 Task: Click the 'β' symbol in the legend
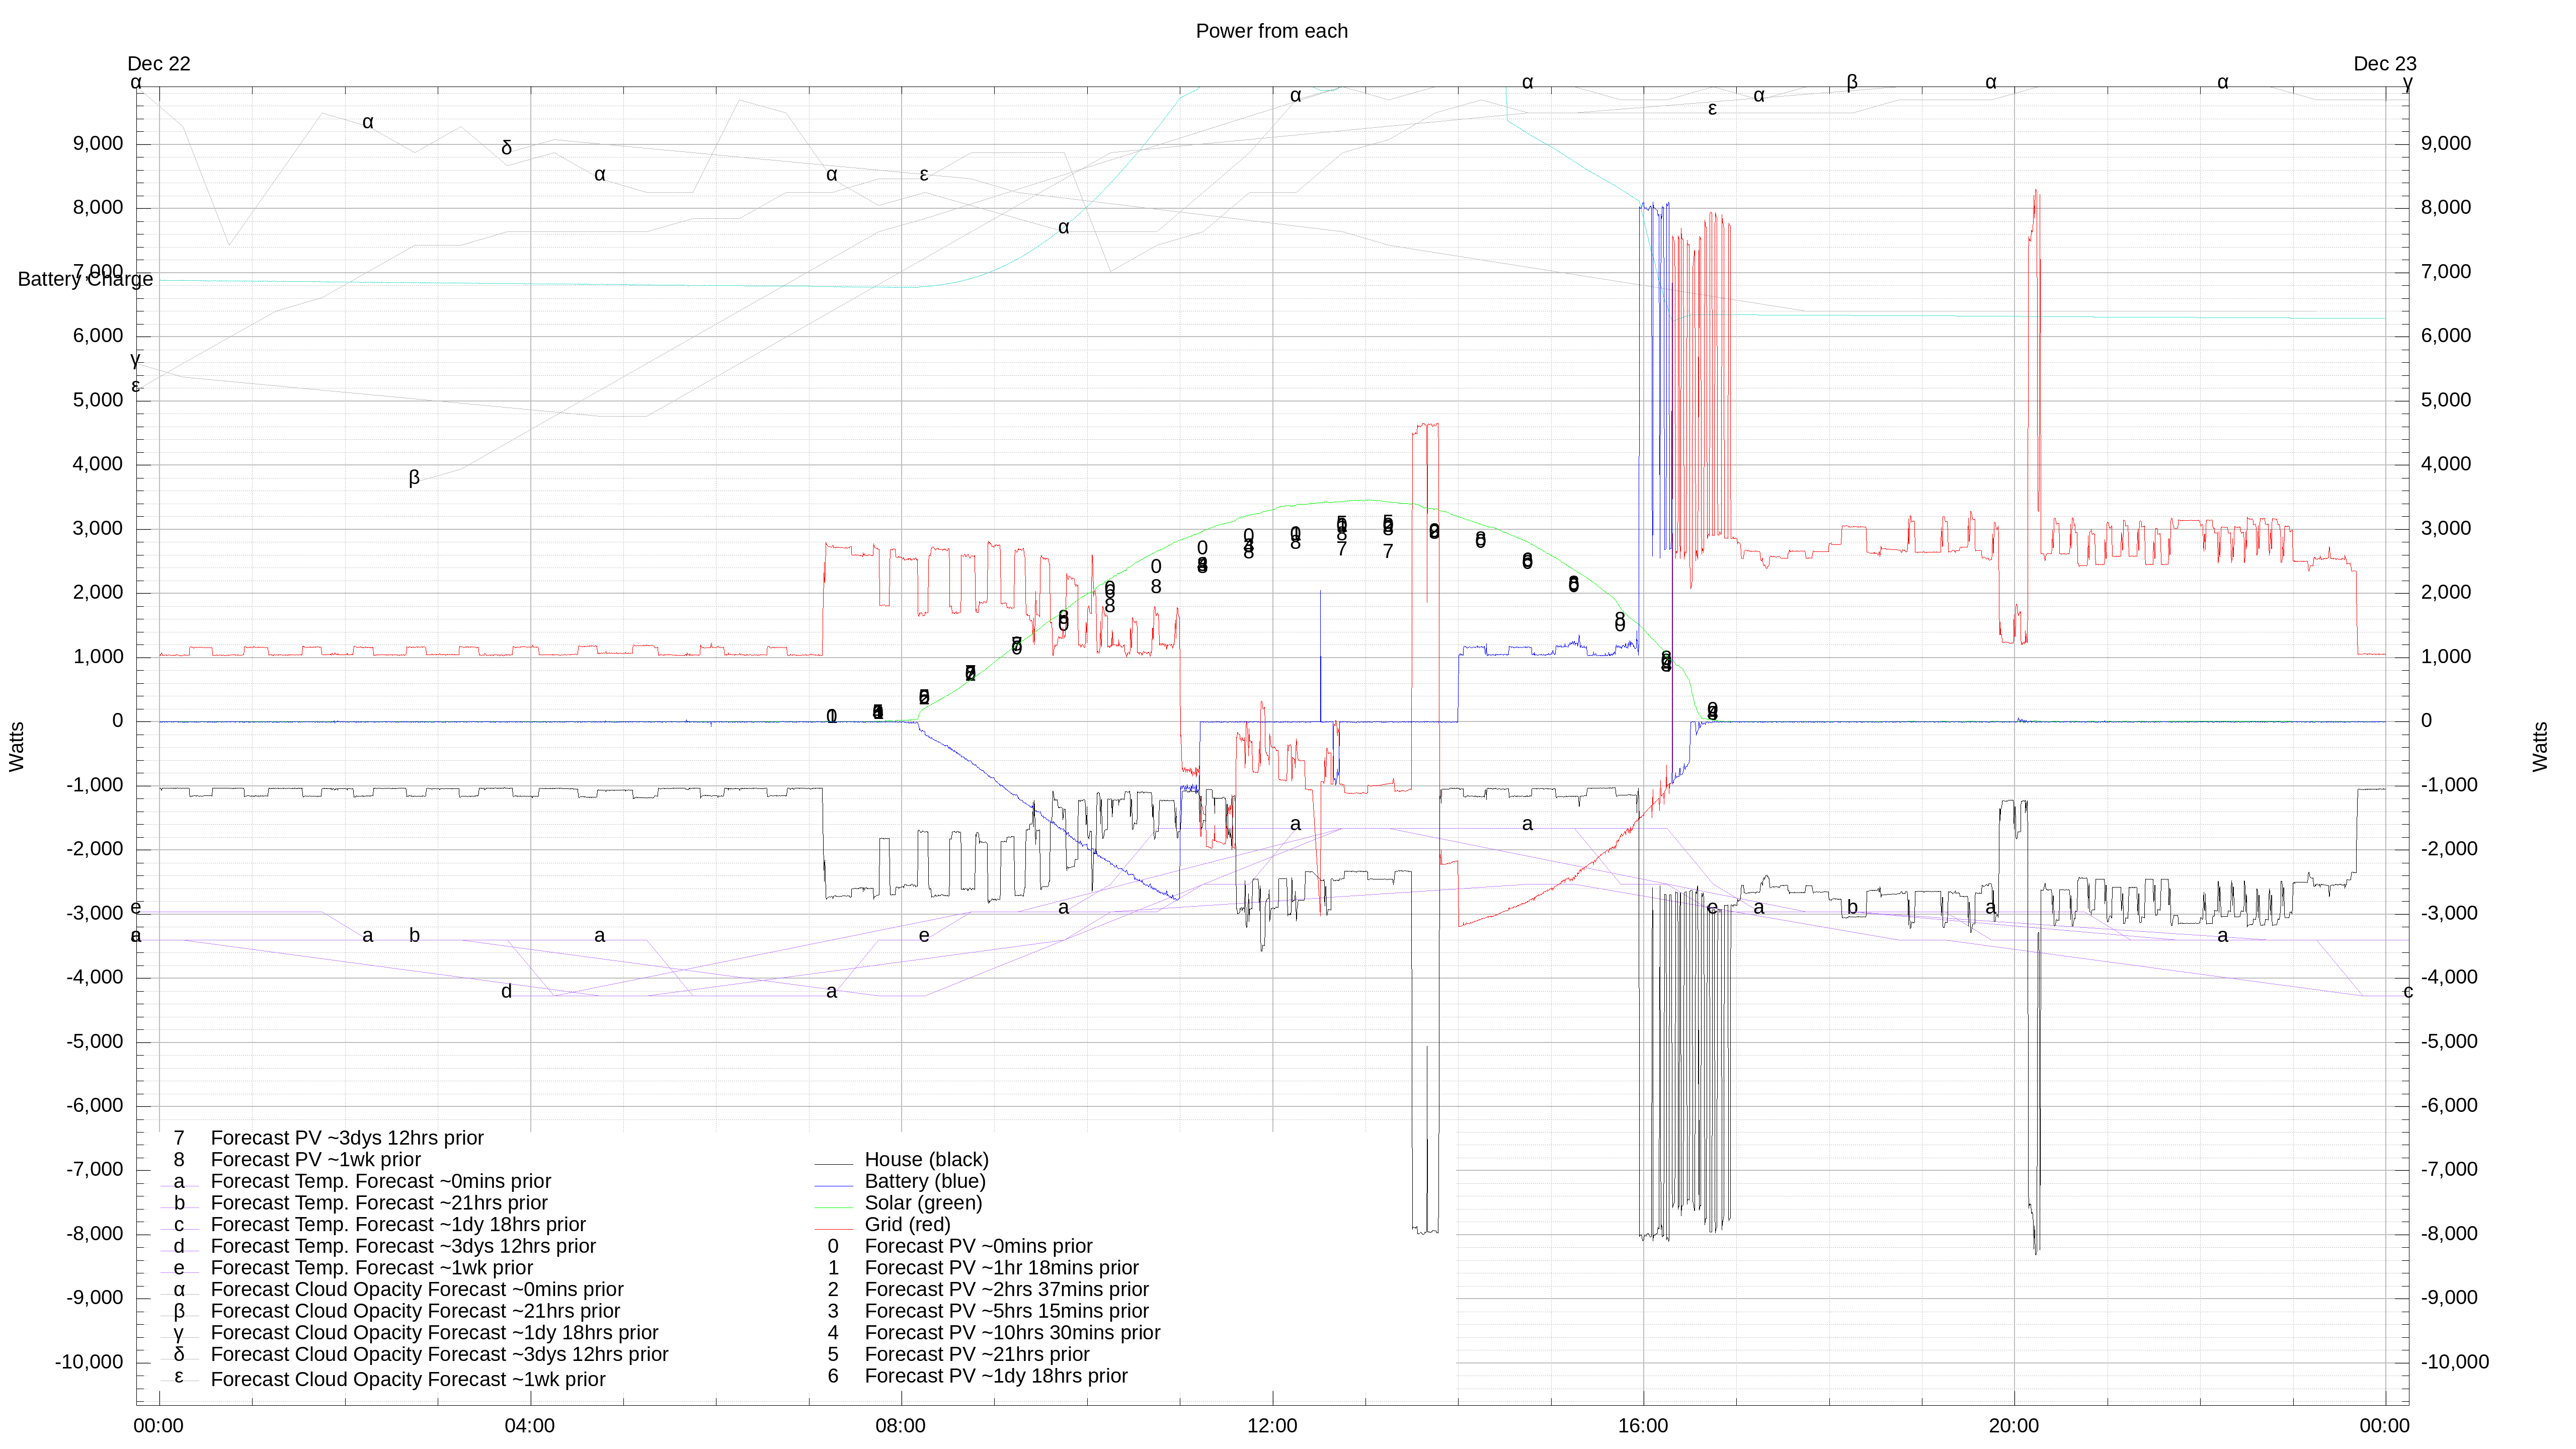point(179,1311)
